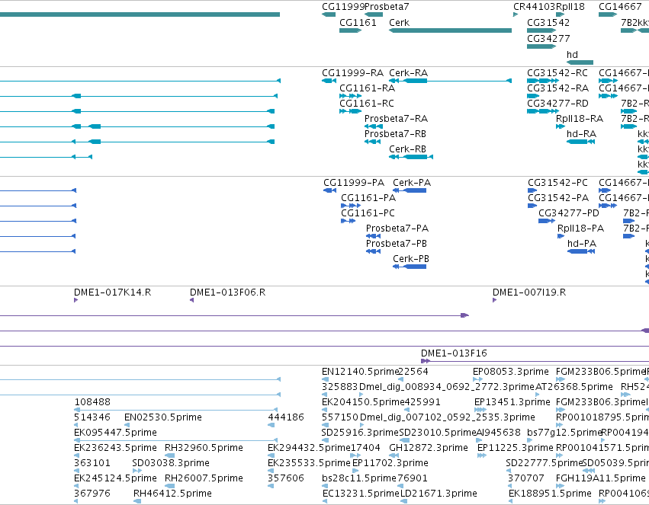Image resolution: width=649 pixels, height=505 pixels.
Task: Select the Prosbeta7-PB protein label
Action: [x=397, y=244]
